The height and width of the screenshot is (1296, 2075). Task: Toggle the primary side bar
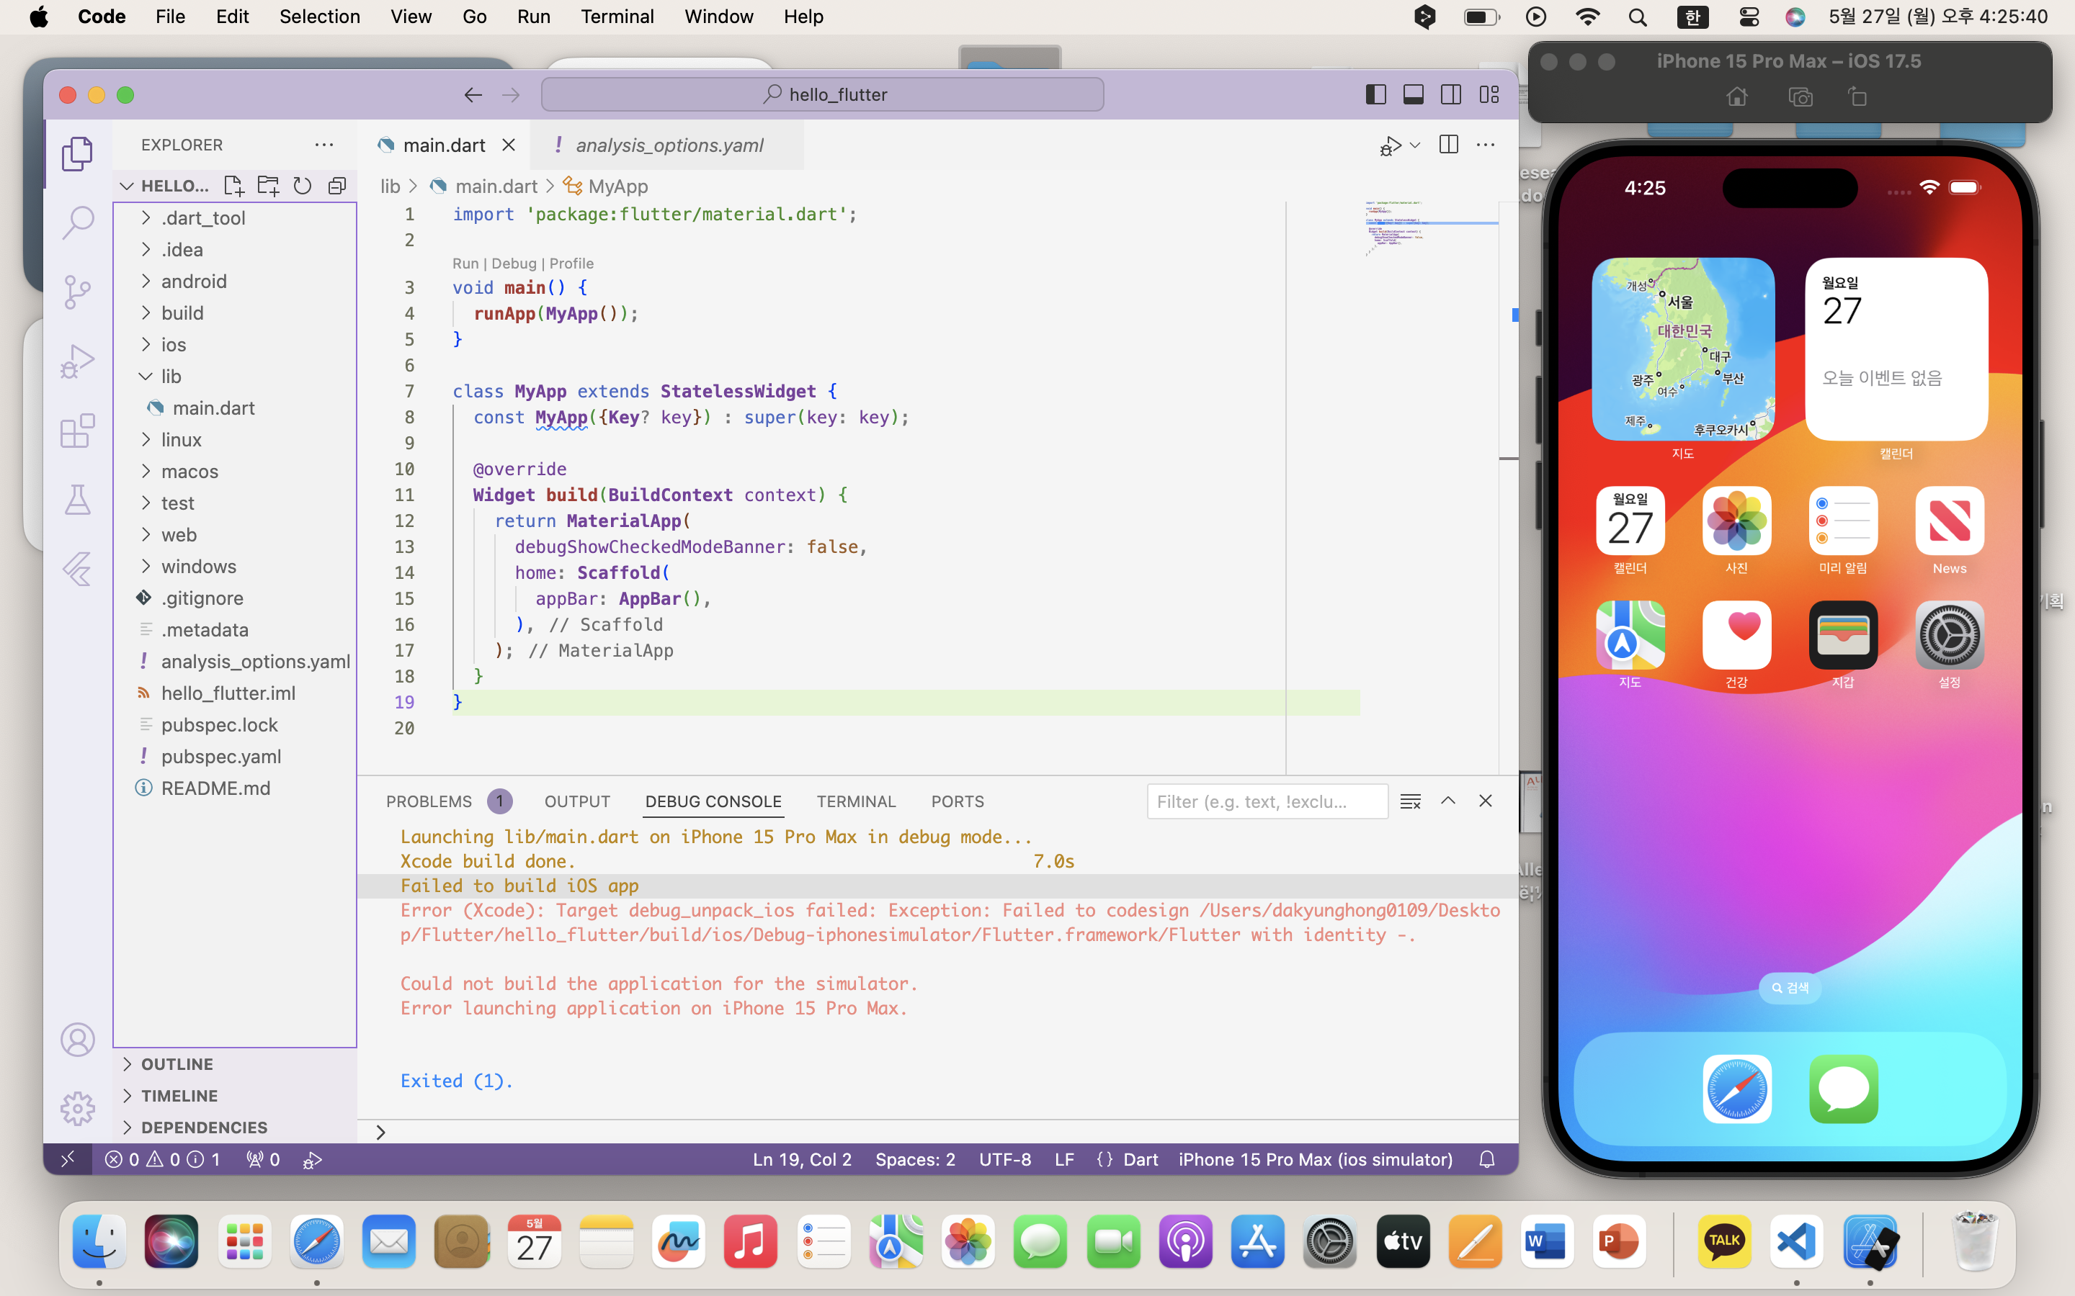(1376, 94)
